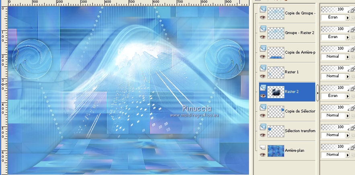Open Normal blend mode dropdown for Raster 1
The width and height of the screenshot is (355, 175).
coord(335,76)
